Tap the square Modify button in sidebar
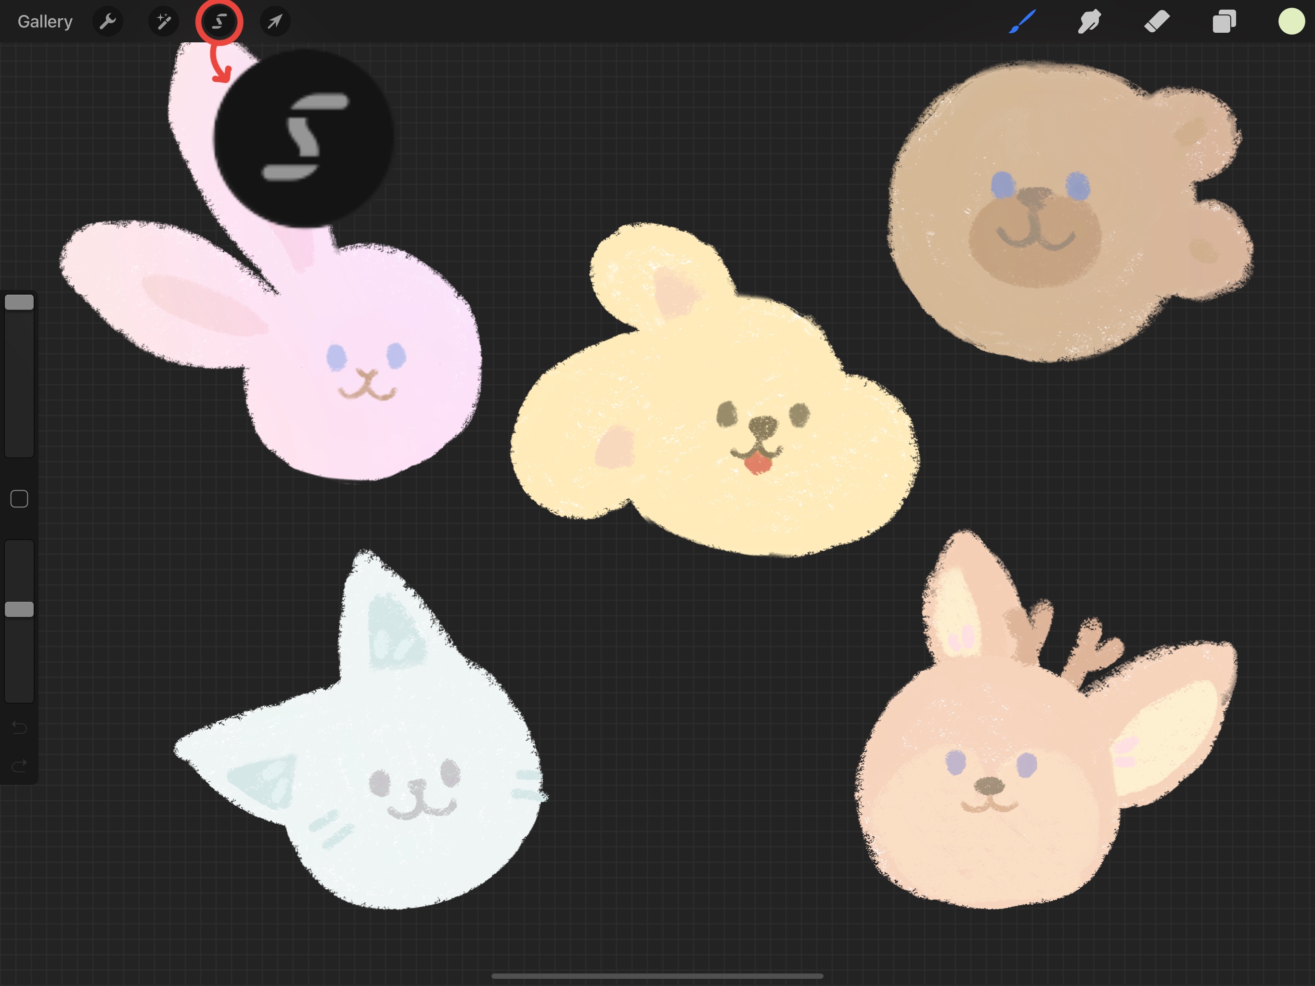Image resolution: width=1315 pixels, height=986 pixels. (x=19, y=498)
